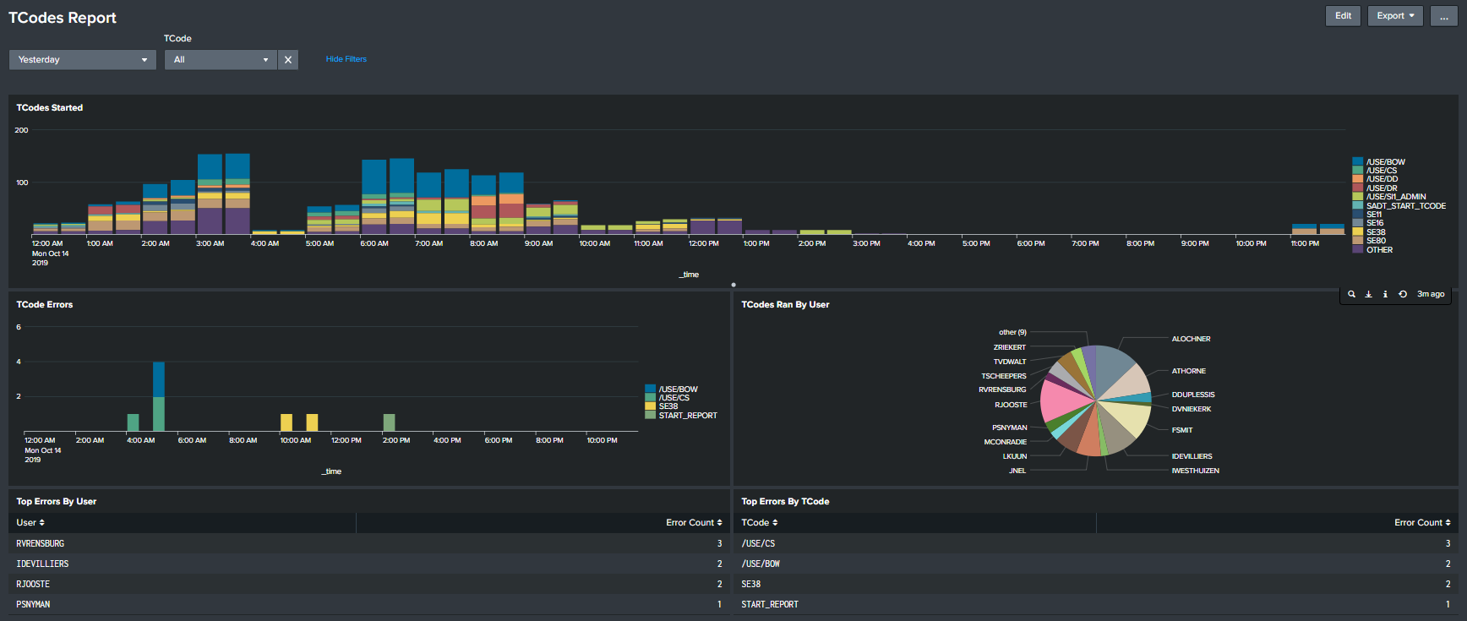
Task: Click the PSNYMAN pie label
Action: [x=1010, y=428]
